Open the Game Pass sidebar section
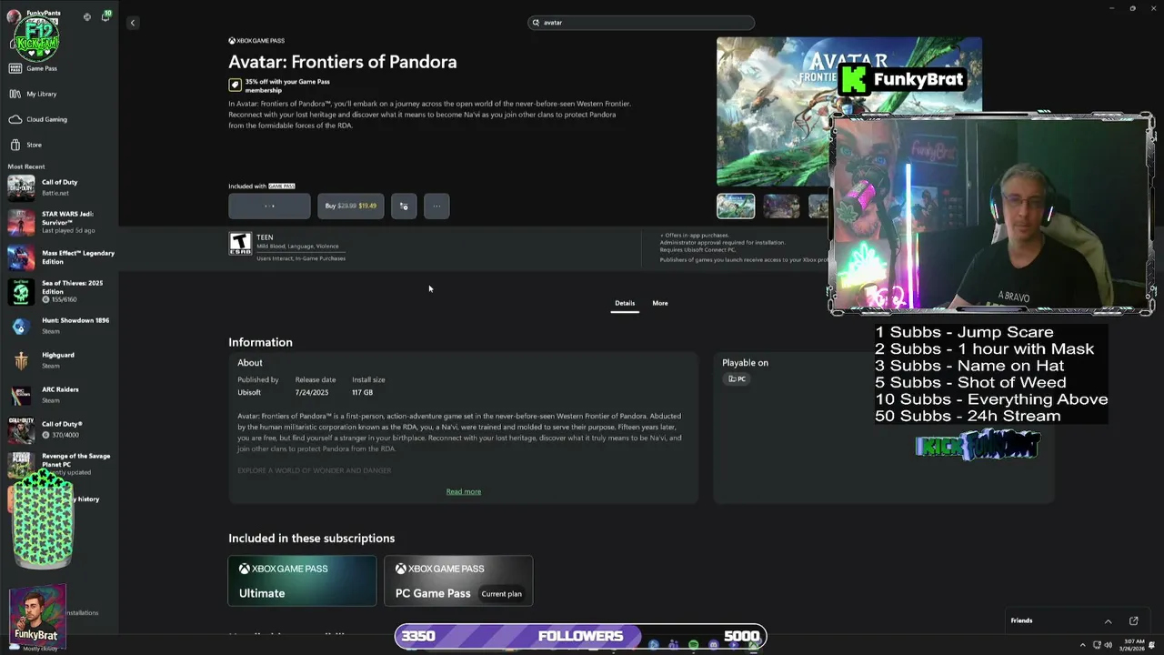This screenshot has width=1164, height=655. pyautogui.click(x=33, y=68)
